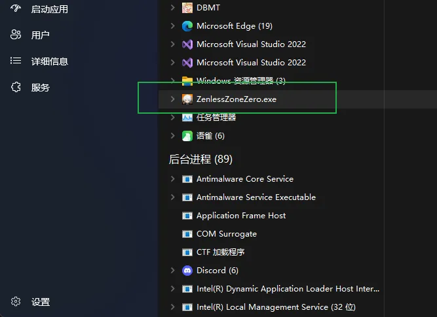Click the services puzzle-piece icon

[16, 87]
